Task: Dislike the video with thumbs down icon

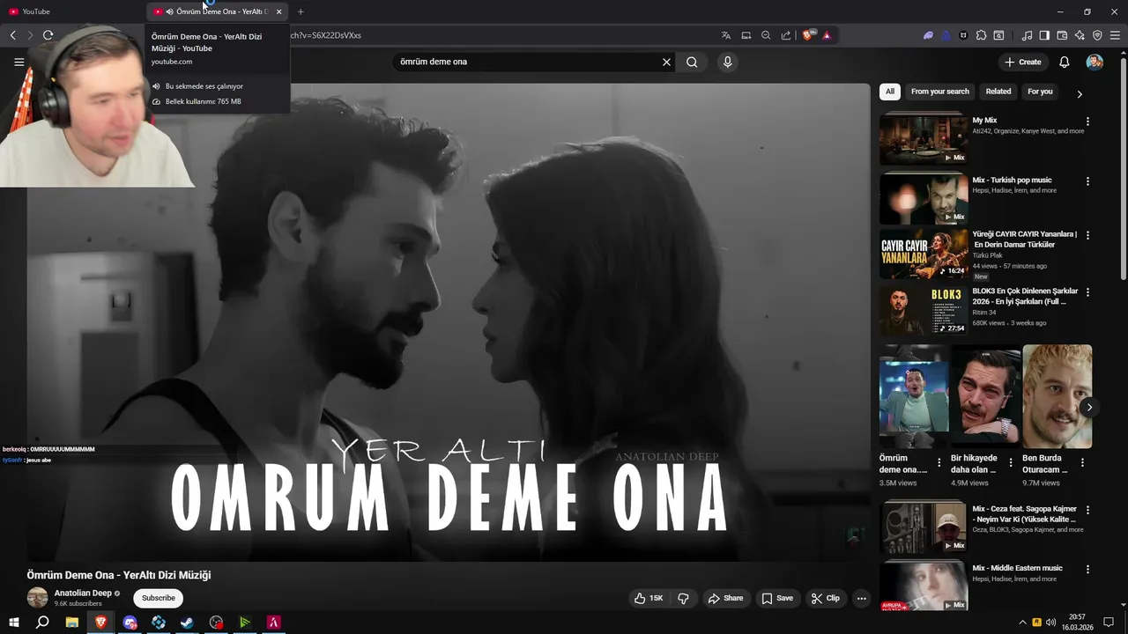Action: point(683,598)
